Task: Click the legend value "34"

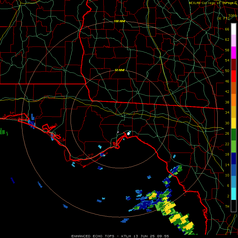Action: 227,113
